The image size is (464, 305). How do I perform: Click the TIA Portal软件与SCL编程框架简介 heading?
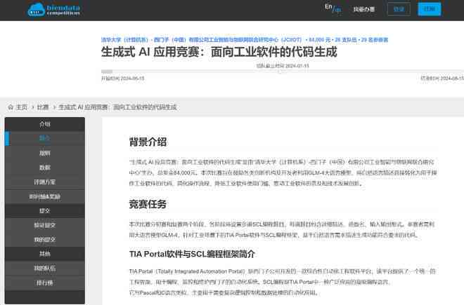point(192,254)
